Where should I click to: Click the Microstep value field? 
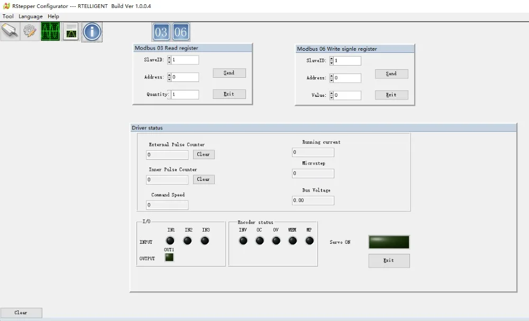click(313, 173)
